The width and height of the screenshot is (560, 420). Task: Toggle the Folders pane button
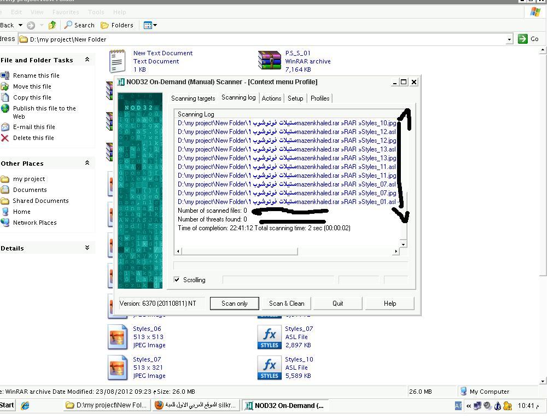click(x=117, y=25)
